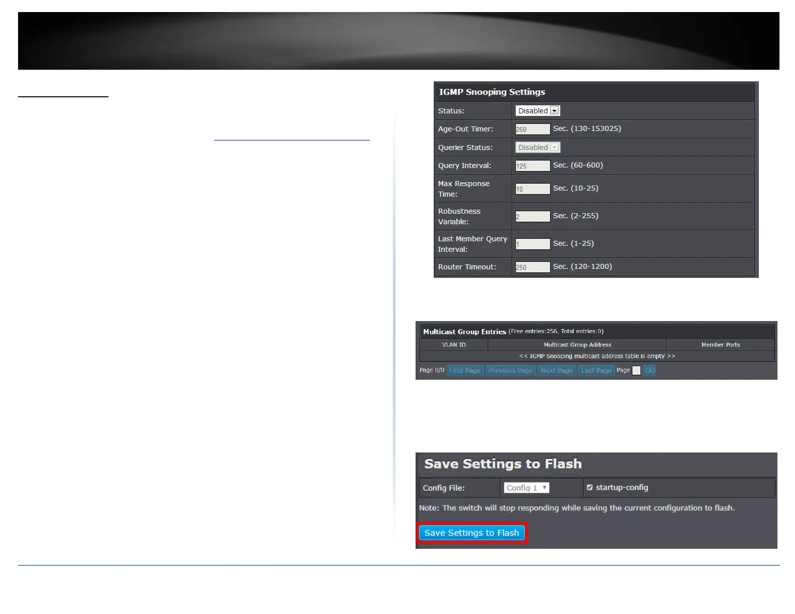795x614 pixels.
Task: Click the 'Free entries:256, Total entries:0' text
Action: click(556, 331)
